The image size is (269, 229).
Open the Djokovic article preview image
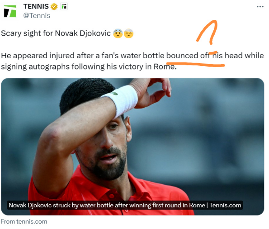132,147
